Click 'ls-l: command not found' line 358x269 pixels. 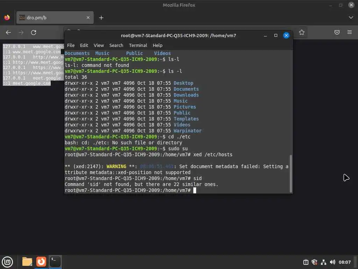(97, 65)
